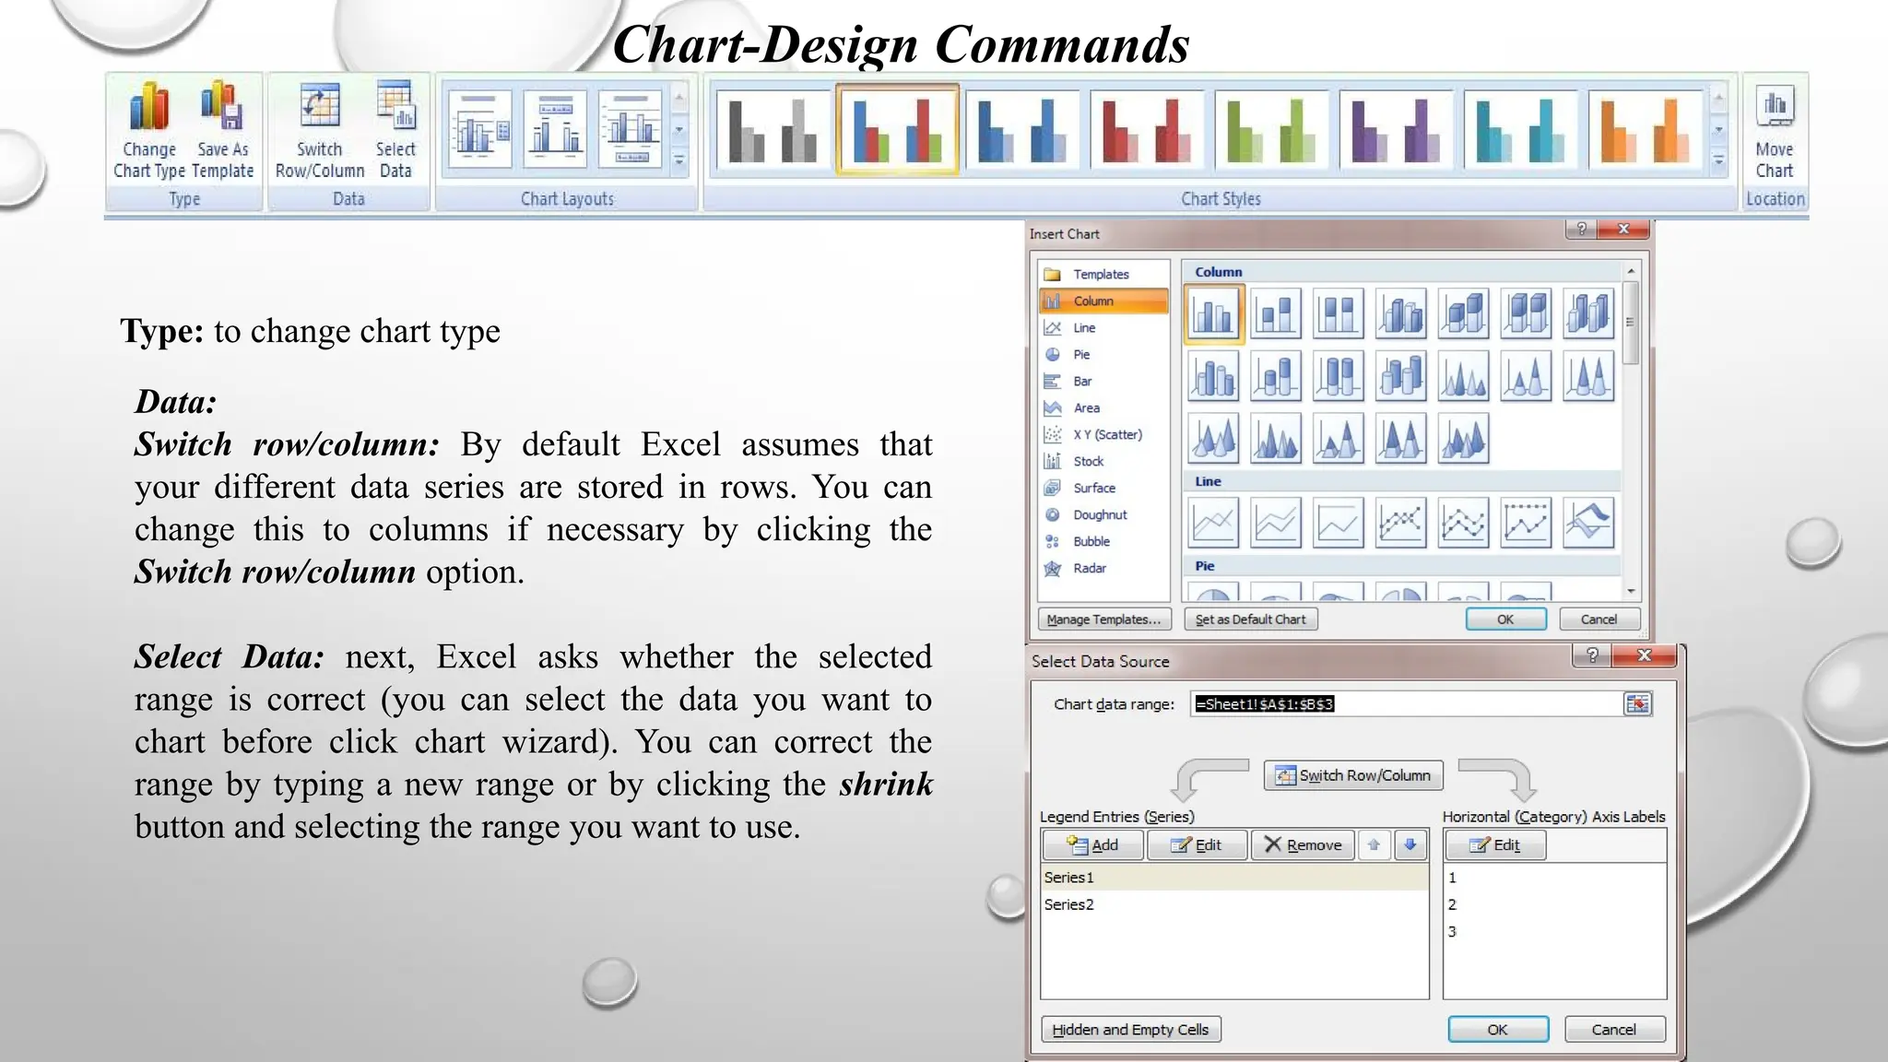The image size is (1888, 1062).
Task: Select Bar category in Insert Chart
Action: pos(1103,381)
